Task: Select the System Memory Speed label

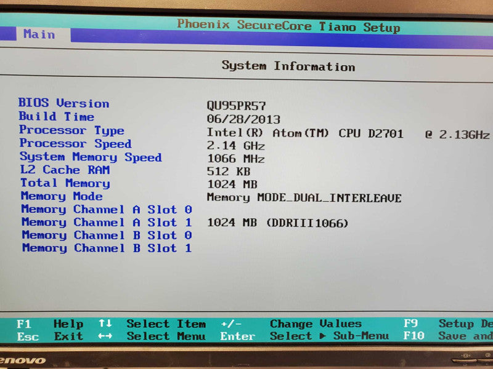Action: (x=91, y=157)
